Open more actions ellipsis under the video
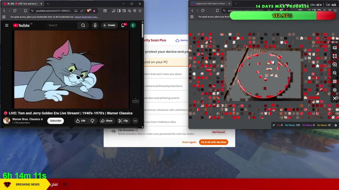This screenshot has height=190, width=339. (135, 121)
